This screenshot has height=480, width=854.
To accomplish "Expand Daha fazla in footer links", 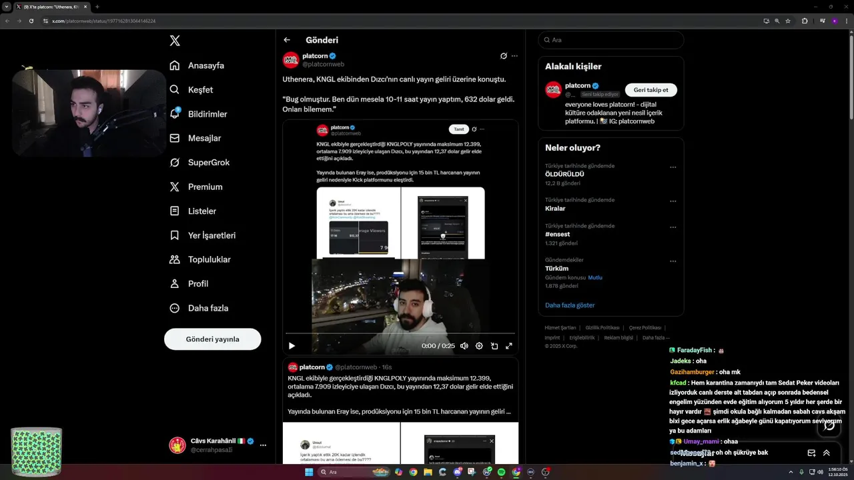I will coord(656,337).
